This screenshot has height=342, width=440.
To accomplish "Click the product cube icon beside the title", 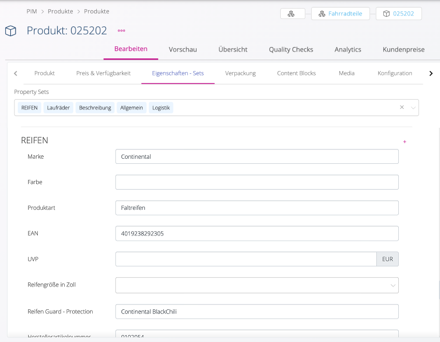I will point(10,31).
